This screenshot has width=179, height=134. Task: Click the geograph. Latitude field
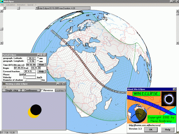point(31,58)
